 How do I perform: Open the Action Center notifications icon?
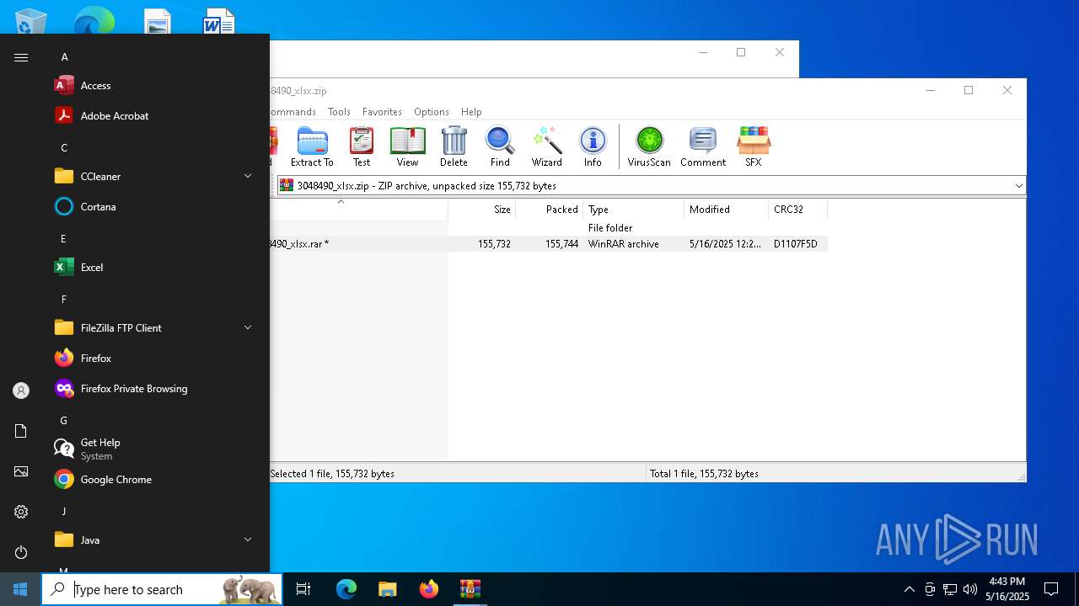(x=1051, y=589)
